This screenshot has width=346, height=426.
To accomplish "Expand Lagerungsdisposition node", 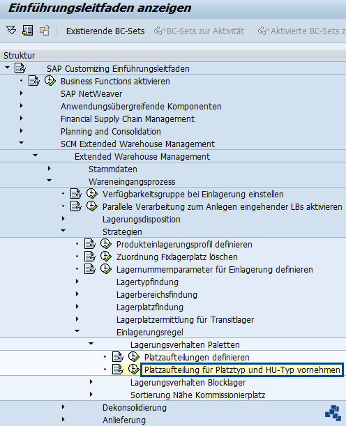I will tap(63, 218).
